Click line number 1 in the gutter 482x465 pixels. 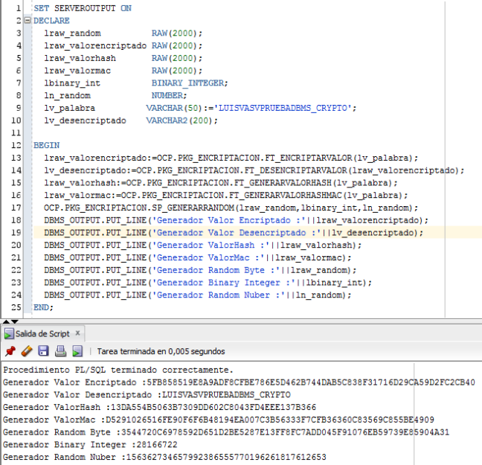(x=19, y=8)
